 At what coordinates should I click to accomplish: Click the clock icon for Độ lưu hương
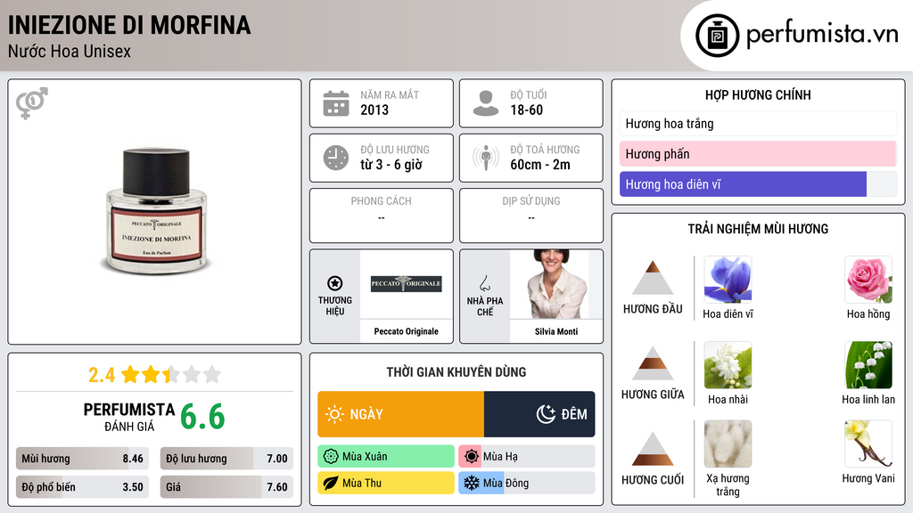tap(336, 158)
